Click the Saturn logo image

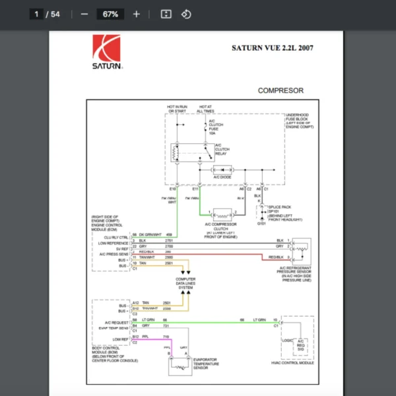click(107, 51)
